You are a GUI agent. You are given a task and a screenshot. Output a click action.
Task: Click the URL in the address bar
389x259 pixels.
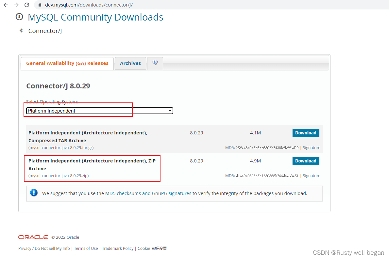pyautogui.click(x=89, y=5)
